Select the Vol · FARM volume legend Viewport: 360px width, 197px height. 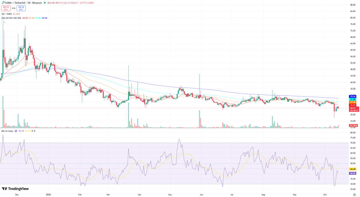click(x=7, y=13)
